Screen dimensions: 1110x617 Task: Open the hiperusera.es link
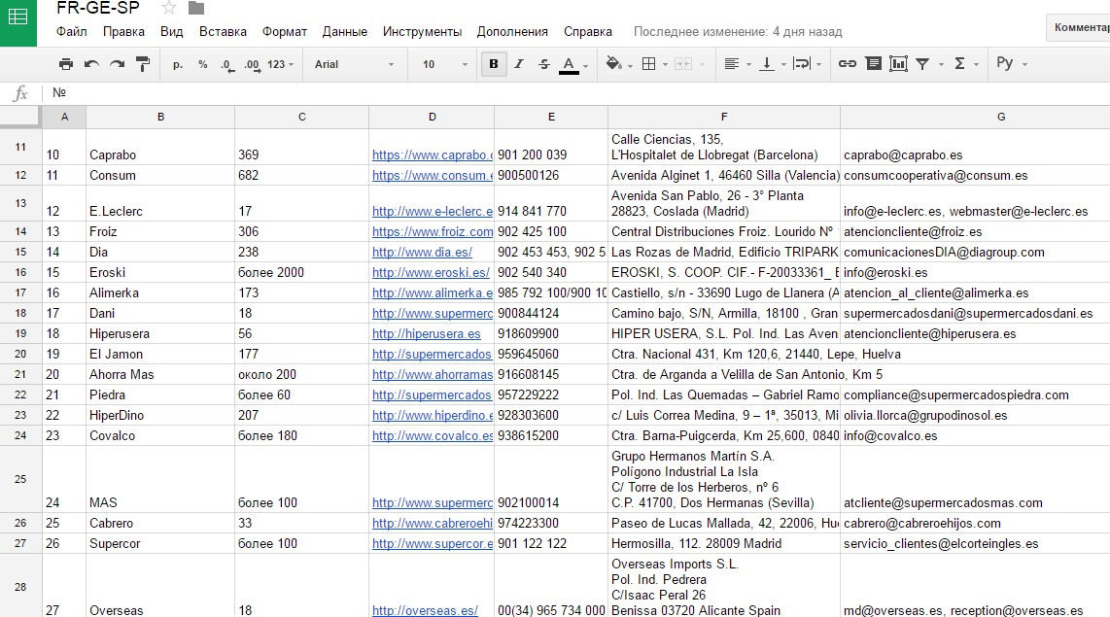pyautogui.click(x=426, y=334)
